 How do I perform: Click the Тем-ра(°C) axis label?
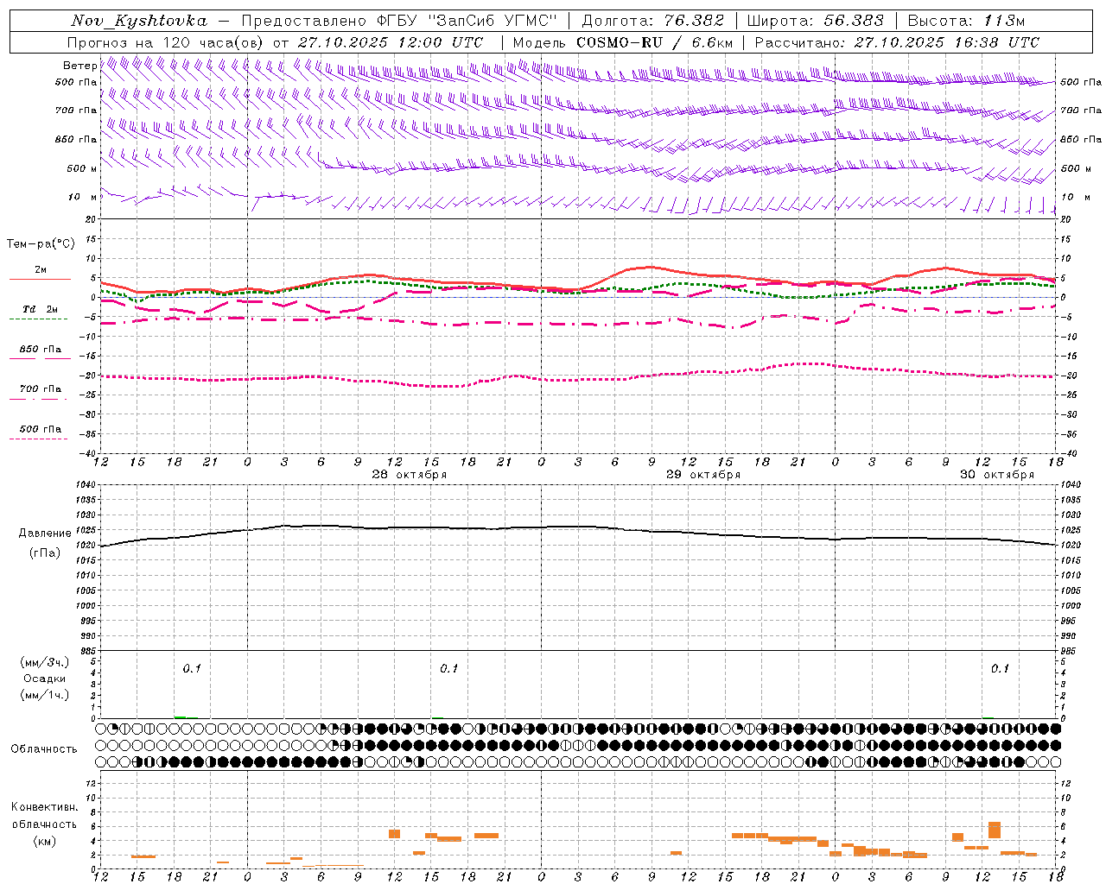coord(41,244)
